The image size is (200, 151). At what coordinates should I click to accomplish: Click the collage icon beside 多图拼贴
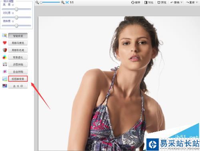[x=5, y=65]
